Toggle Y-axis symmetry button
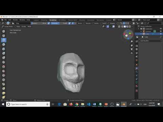Image resolution: width=163 pixels, height=122 pixels. [x=126, y=23]
